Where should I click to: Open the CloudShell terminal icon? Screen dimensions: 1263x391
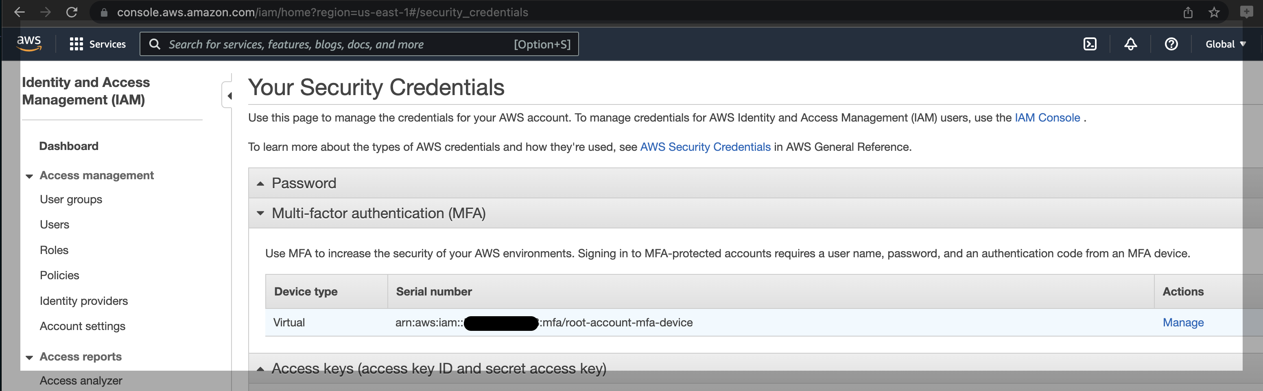point(1090,43)
